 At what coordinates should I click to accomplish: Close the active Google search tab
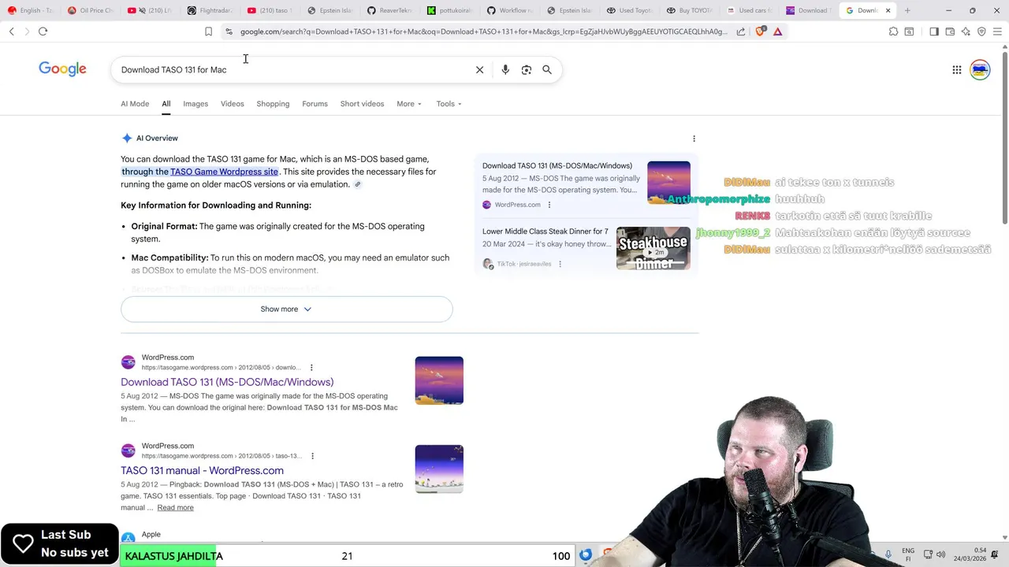[x=888, y=10]
